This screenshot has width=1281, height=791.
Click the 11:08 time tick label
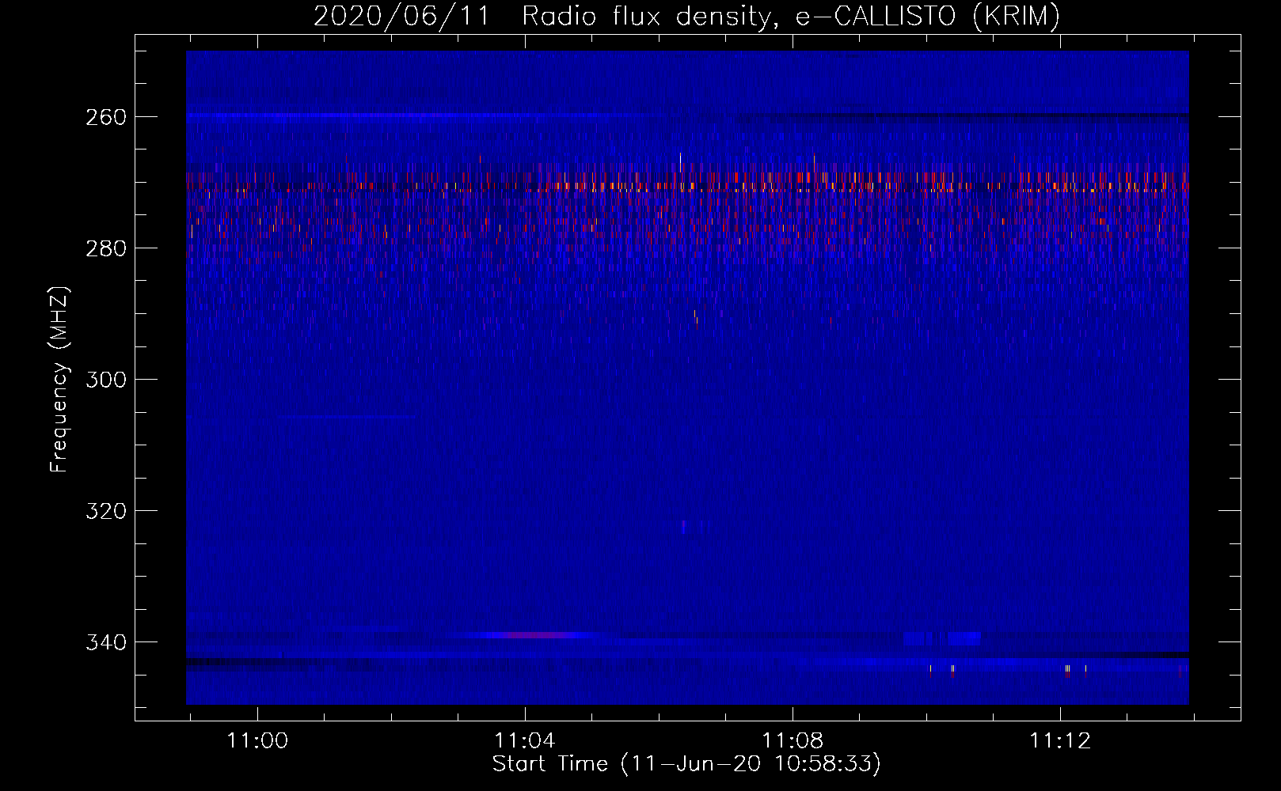pos(793,741)
